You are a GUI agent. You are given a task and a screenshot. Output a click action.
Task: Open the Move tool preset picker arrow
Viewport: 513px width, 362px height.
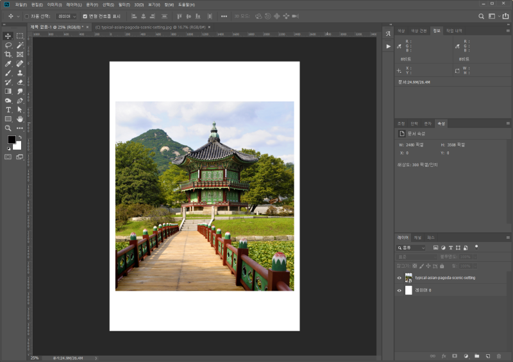click(x=19, y=17)
